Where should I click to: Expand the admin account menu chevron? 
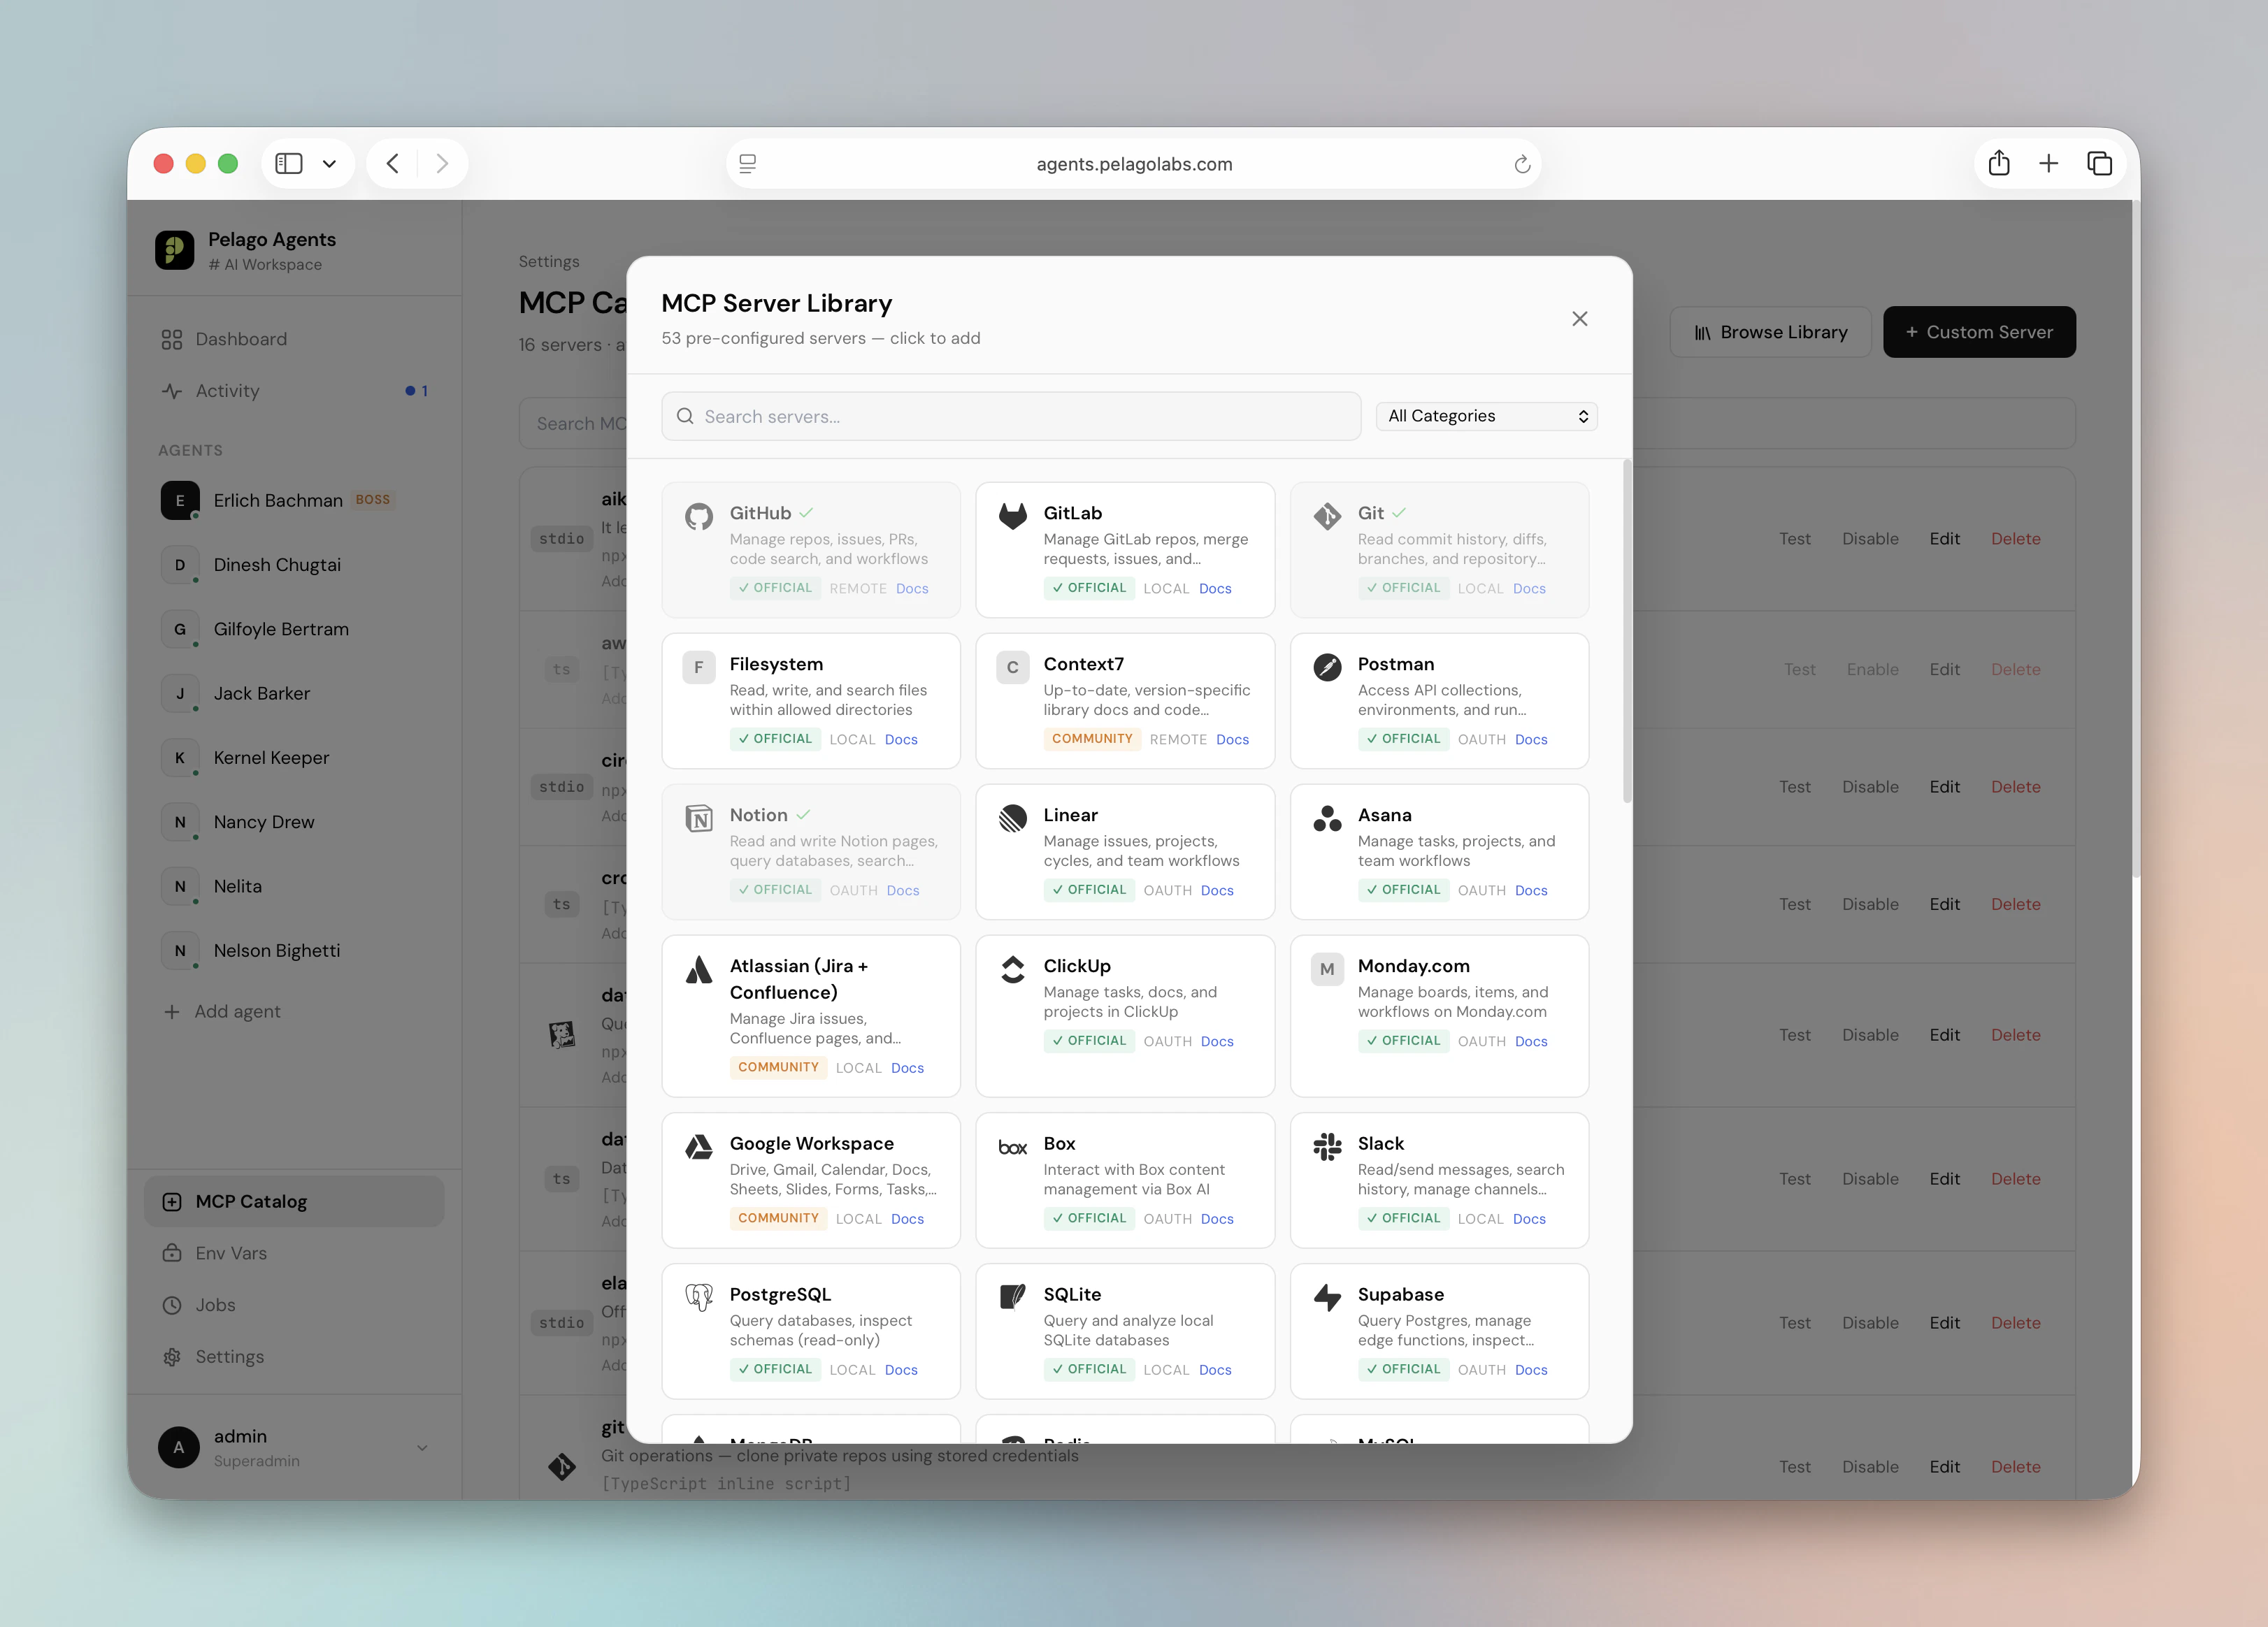[x=422, y=1447]
